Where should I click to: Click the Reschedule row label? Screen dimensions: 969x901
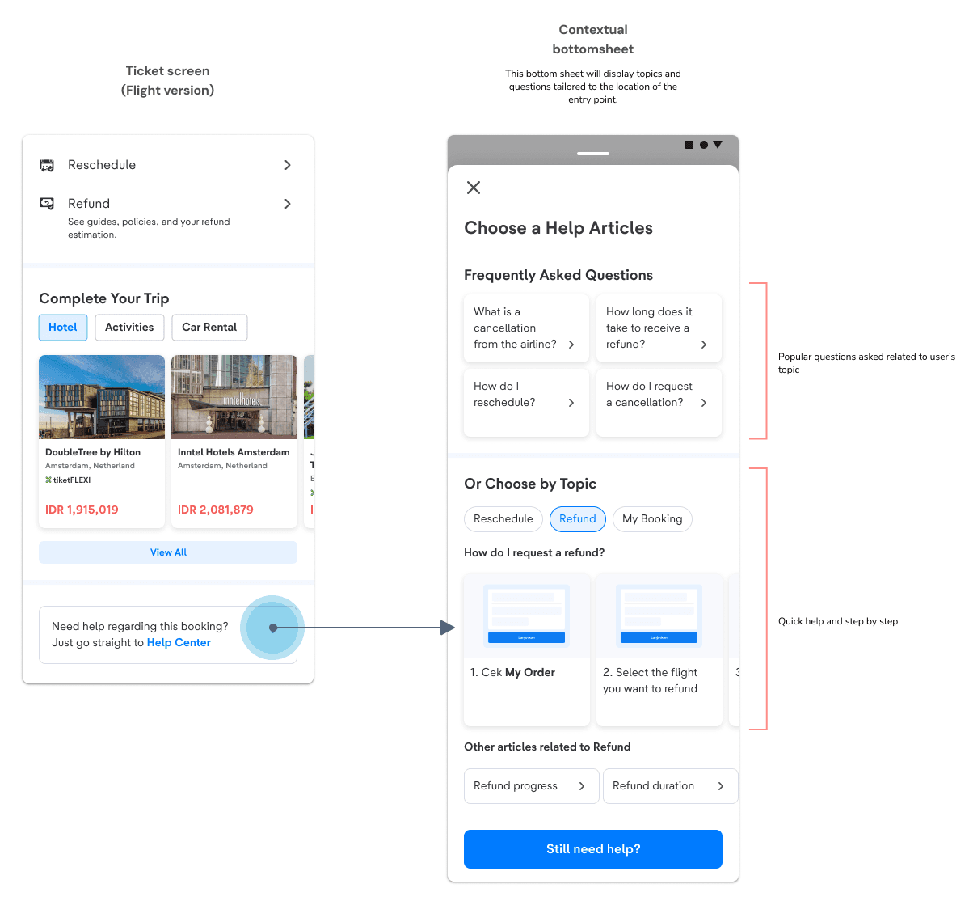[102, 165]
